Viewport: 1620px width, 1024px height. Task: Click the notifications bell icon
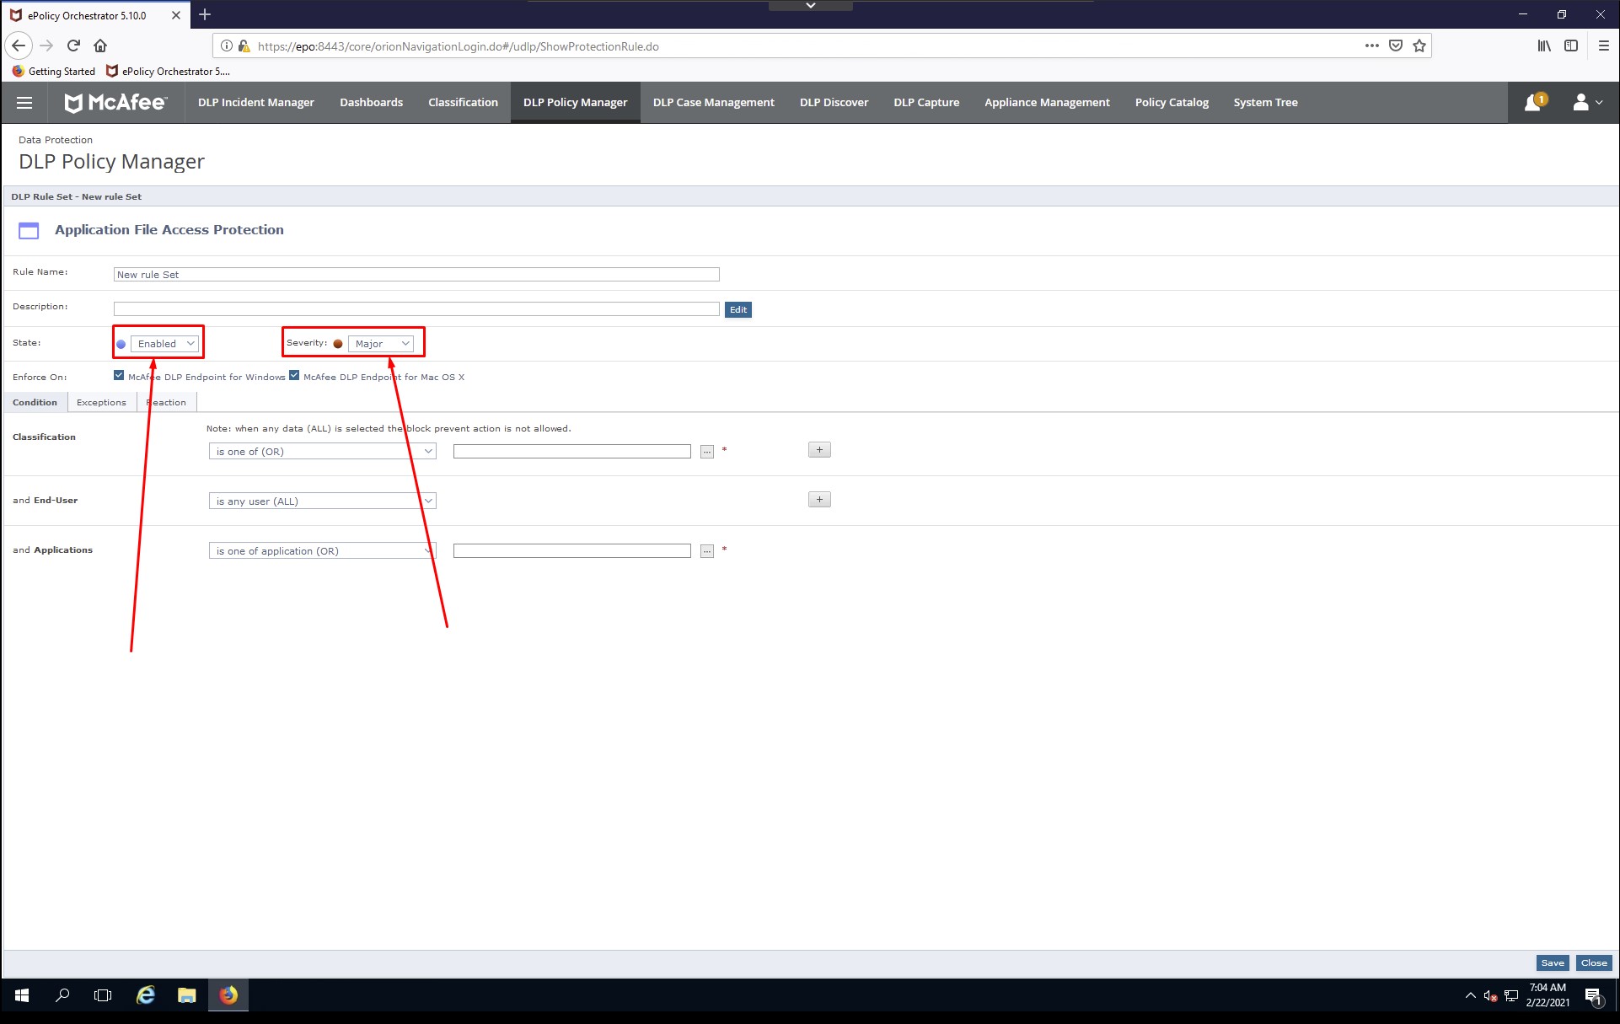tap(1533, 103)
